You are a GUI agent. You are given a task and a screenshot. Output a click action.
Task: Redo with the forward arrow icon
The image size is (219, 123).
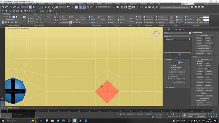click(7, 7)
